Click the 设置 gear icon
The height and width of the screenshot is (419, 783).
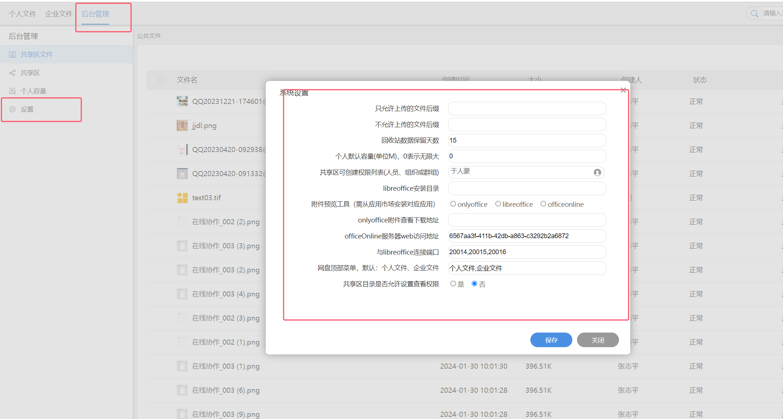coord(12,109)
